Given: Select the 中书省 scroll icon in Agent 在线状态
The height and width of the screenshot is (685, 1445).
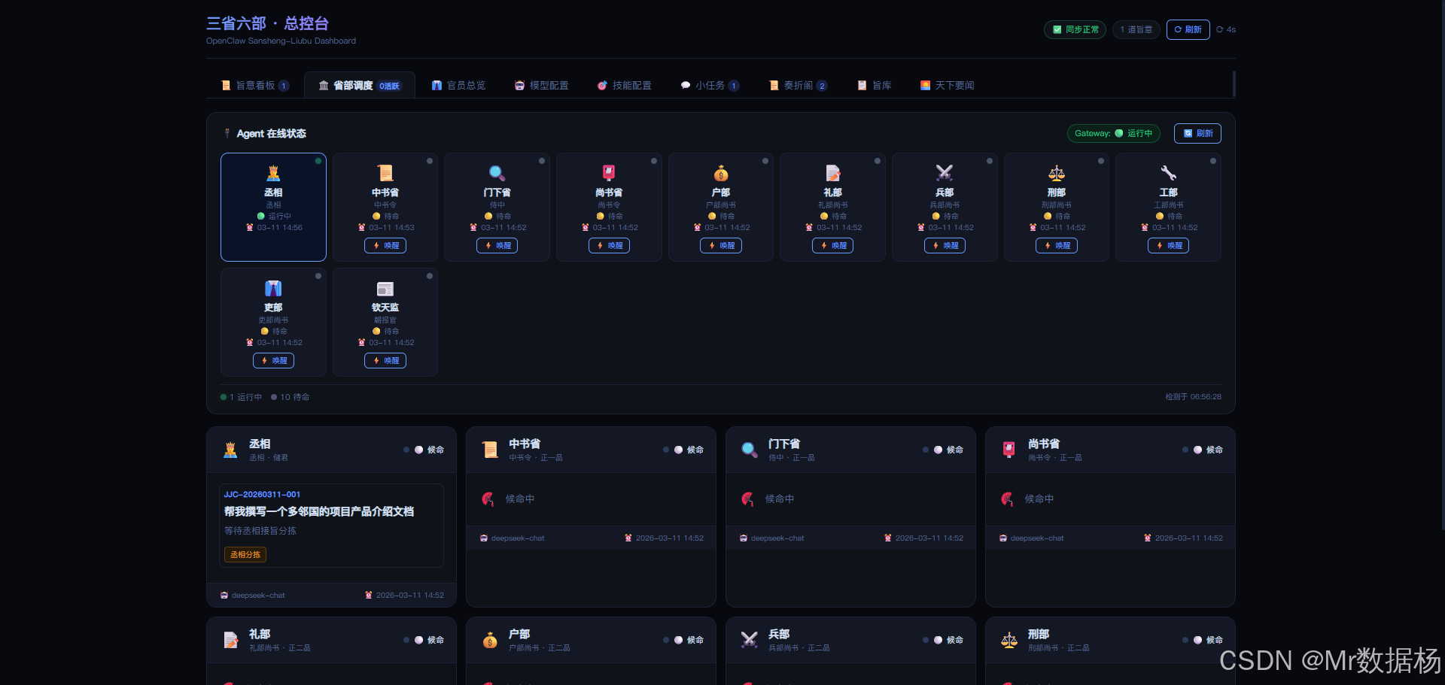Looking at the screenshot, I should [x=385, y=174].
